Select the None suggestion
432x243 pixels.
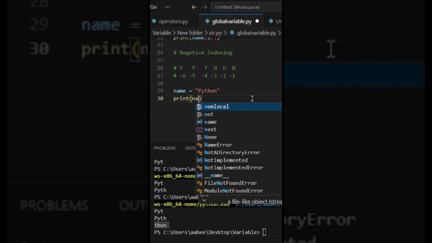[x=239, y=137]
